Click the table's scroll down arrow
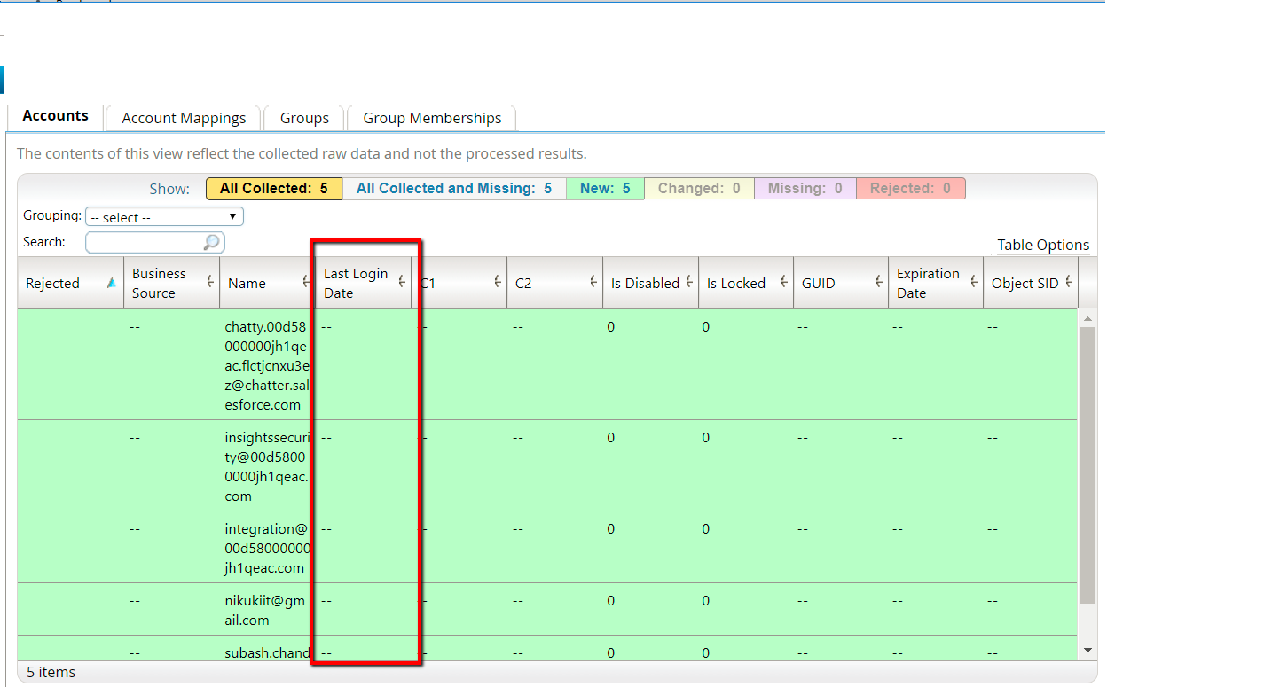The image size is (1272, 687). click(1088, 650)
